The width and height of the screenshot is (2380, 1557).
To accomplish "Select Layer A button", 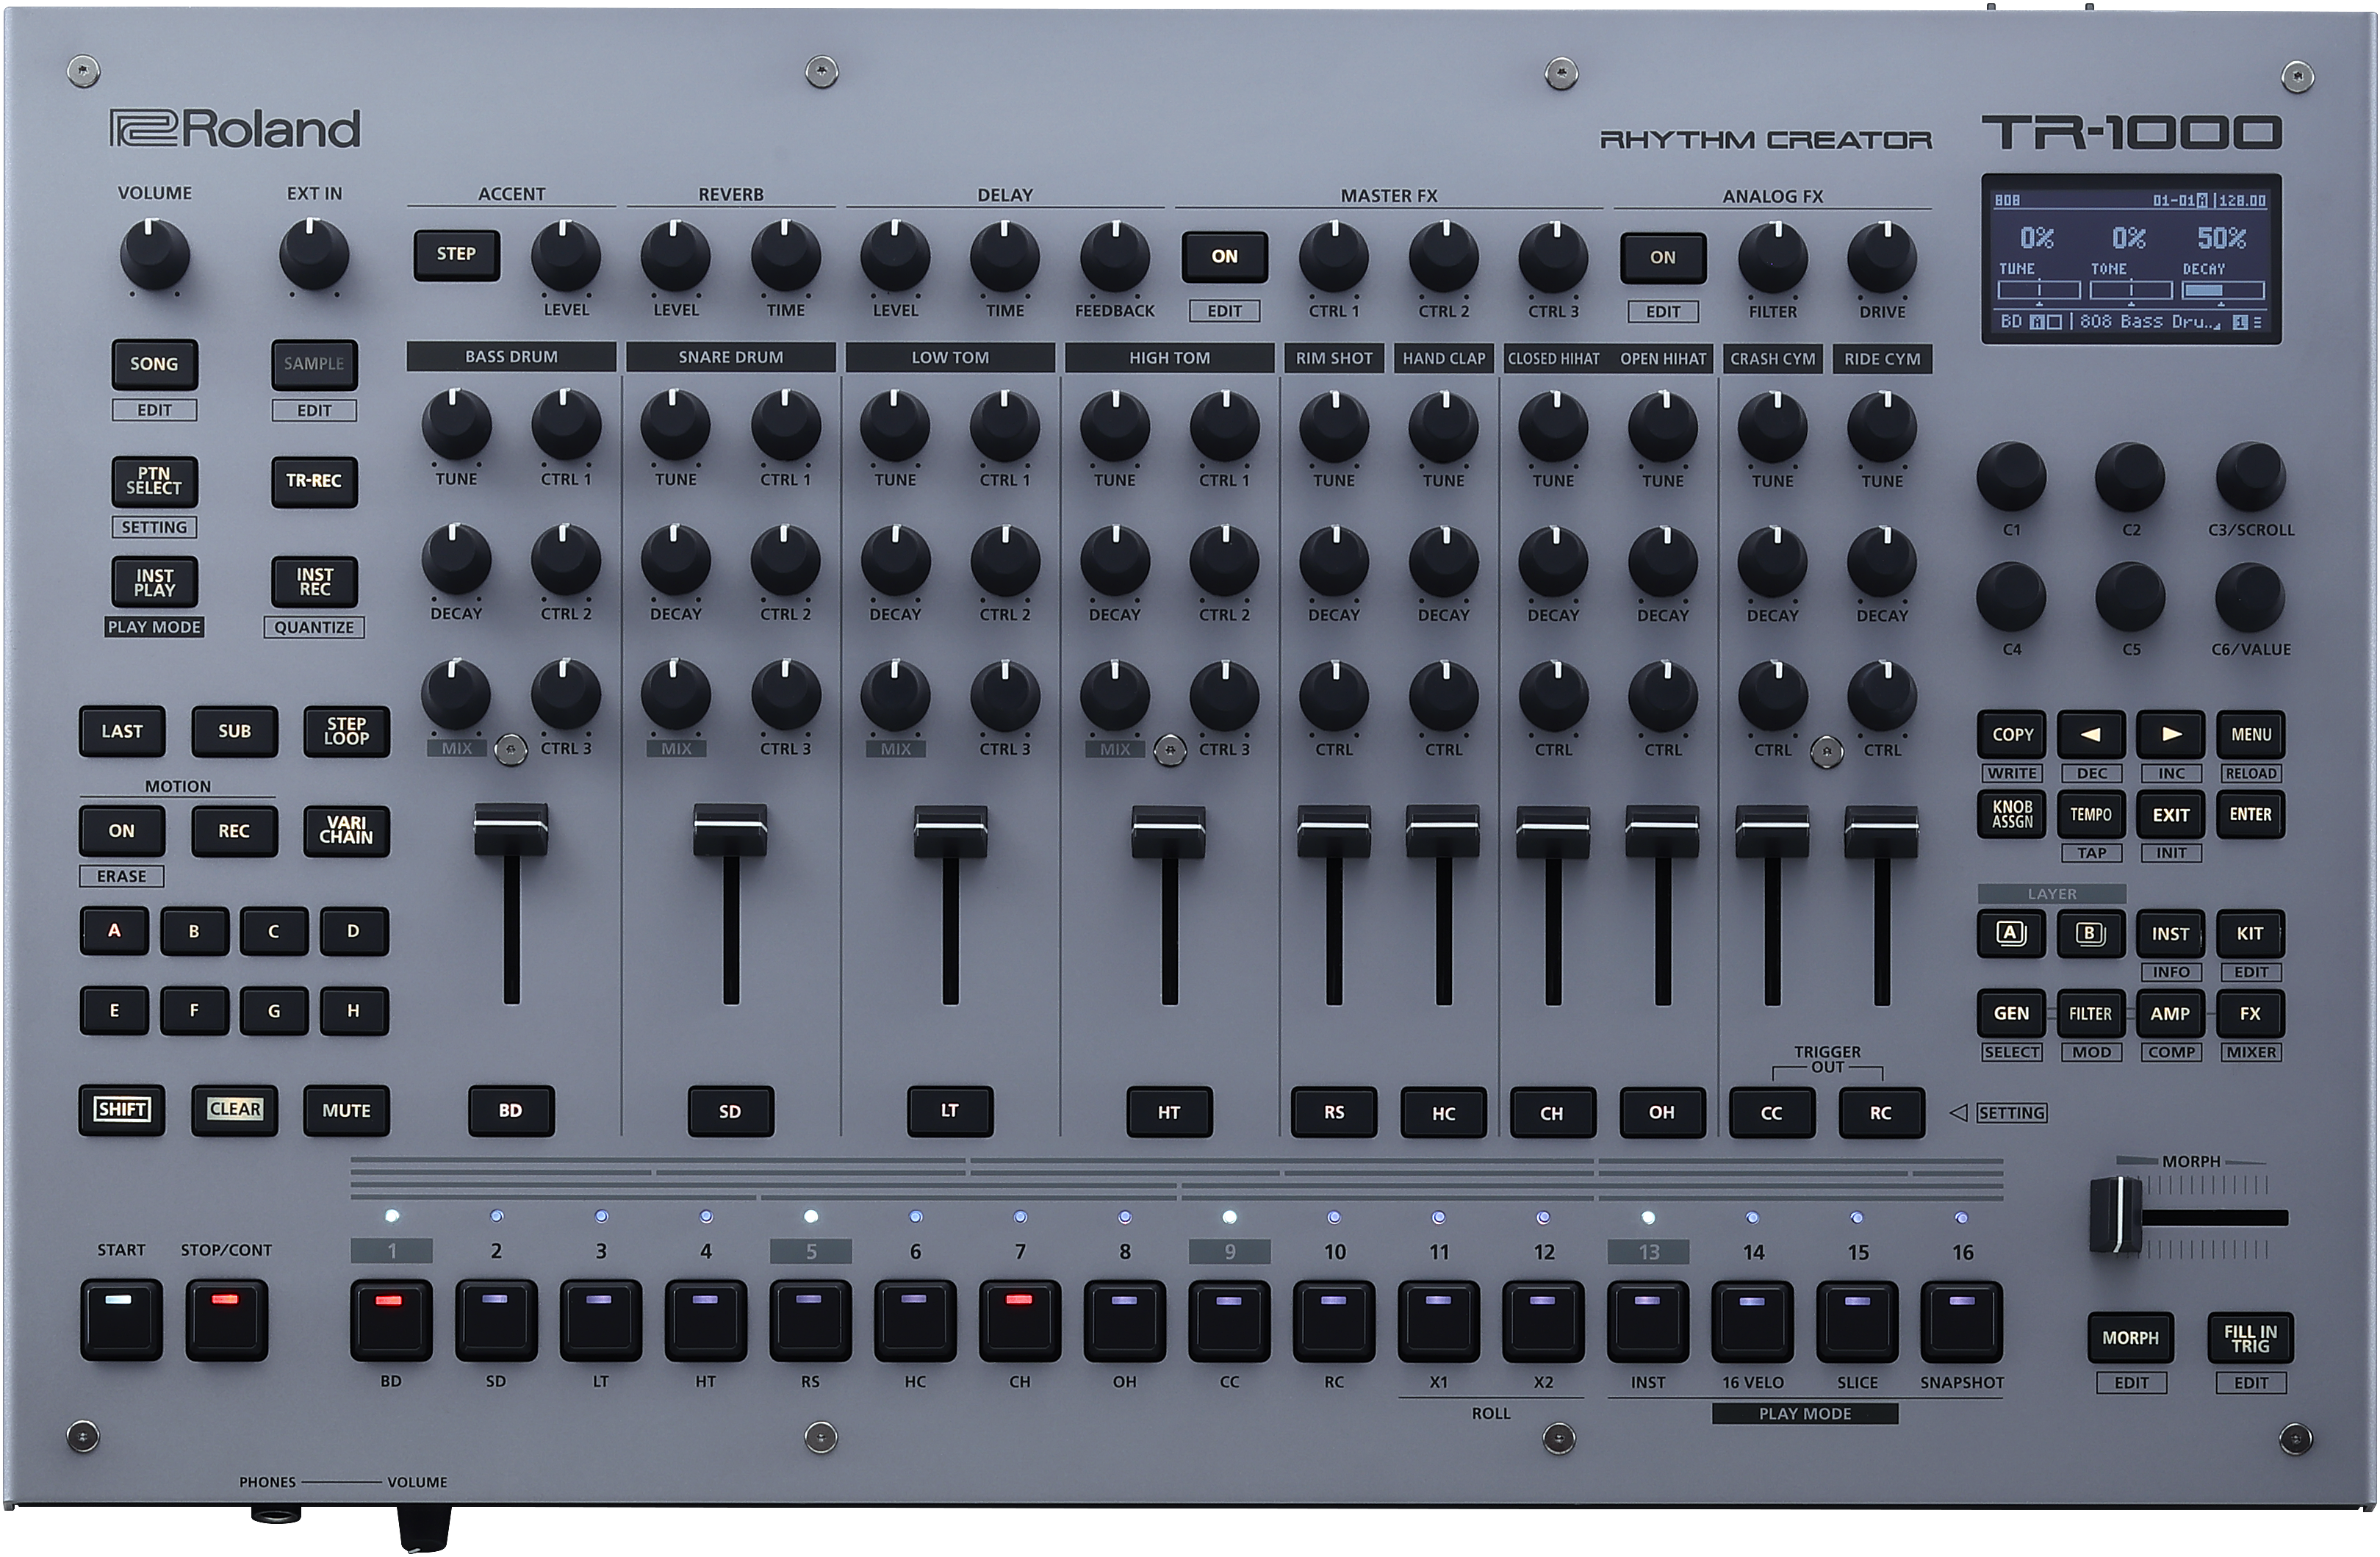I will (2011, 933).
